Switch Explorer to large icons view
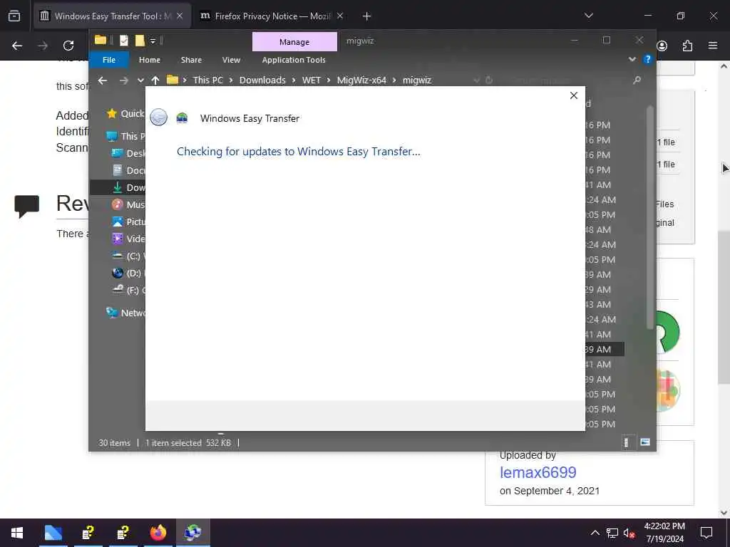Image resolution: width=730 pixels, height=547 pixels. (x=644, y=442)
